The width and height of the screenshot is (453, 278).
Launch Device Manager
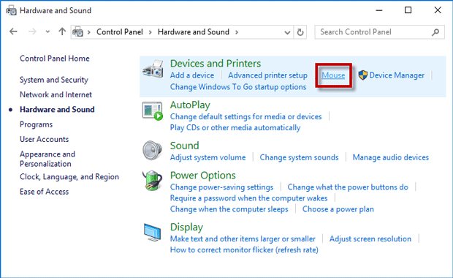[x=397, y=75]
